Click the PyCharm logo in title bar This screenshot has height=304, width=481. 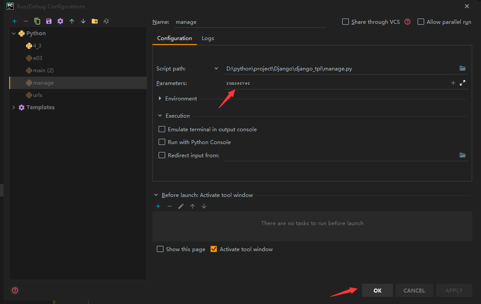[10, 6]
